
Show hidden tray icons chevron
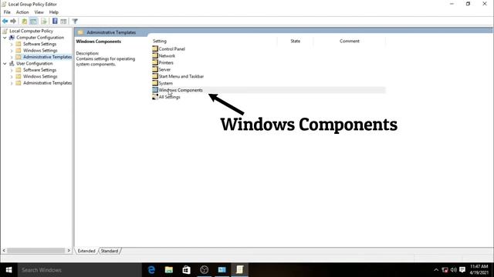436,270
